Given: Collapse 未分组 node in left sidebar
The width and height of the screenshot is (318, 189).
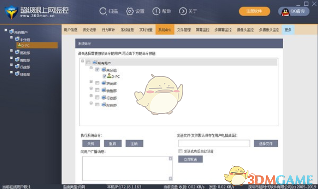Looking at the screenshot, I should [11, 37].
